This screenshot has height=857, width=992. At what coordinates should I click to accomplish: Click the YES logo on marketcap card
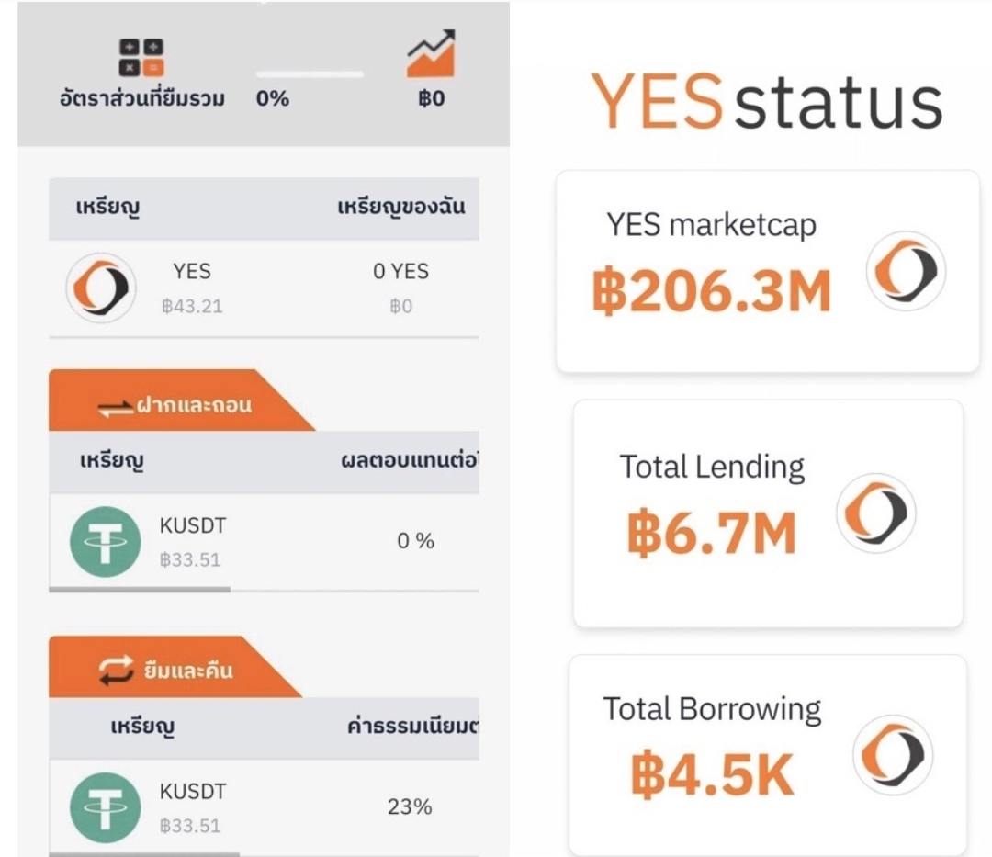[x=906, y=271]
